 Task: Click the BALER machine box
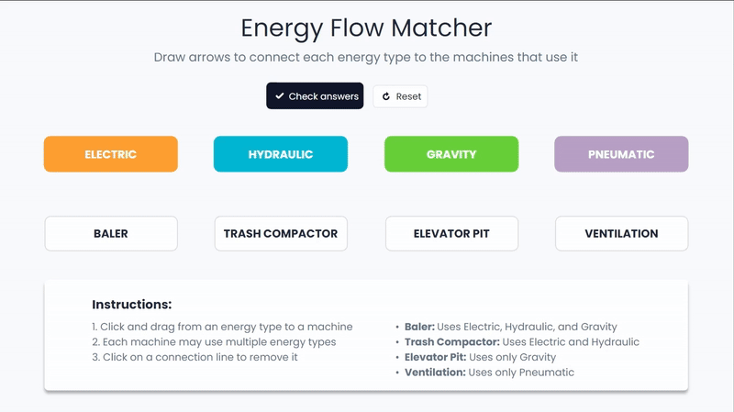tap(111, 233)
